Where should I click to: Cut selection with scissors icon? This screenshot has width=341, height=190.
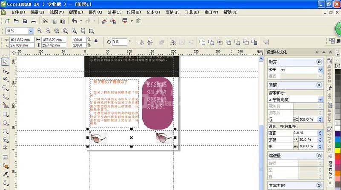45,21
